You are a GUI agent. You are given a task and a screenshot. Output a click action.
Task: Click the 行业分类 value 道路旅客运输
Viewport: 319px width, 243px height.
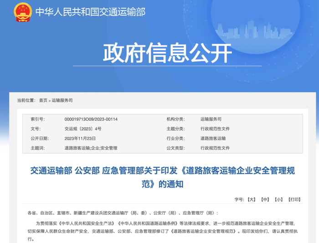click(213, 138)
